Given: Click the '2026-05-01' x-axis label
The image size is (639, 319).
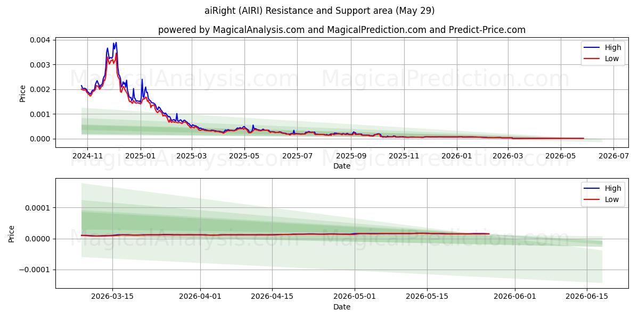Looking at the screenshot, I should pyautogui.click(x=355, y=297).
